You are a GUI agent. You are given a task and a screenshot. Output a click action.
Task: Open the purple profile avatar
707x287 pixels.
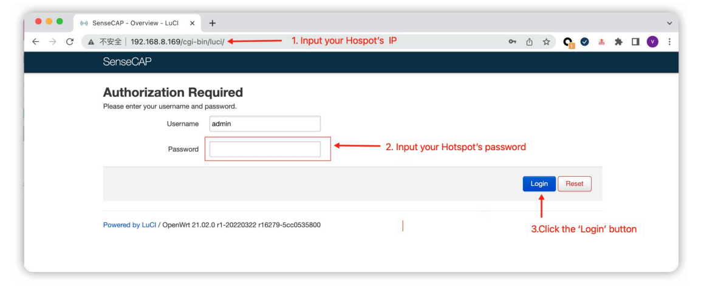point(652,42)
